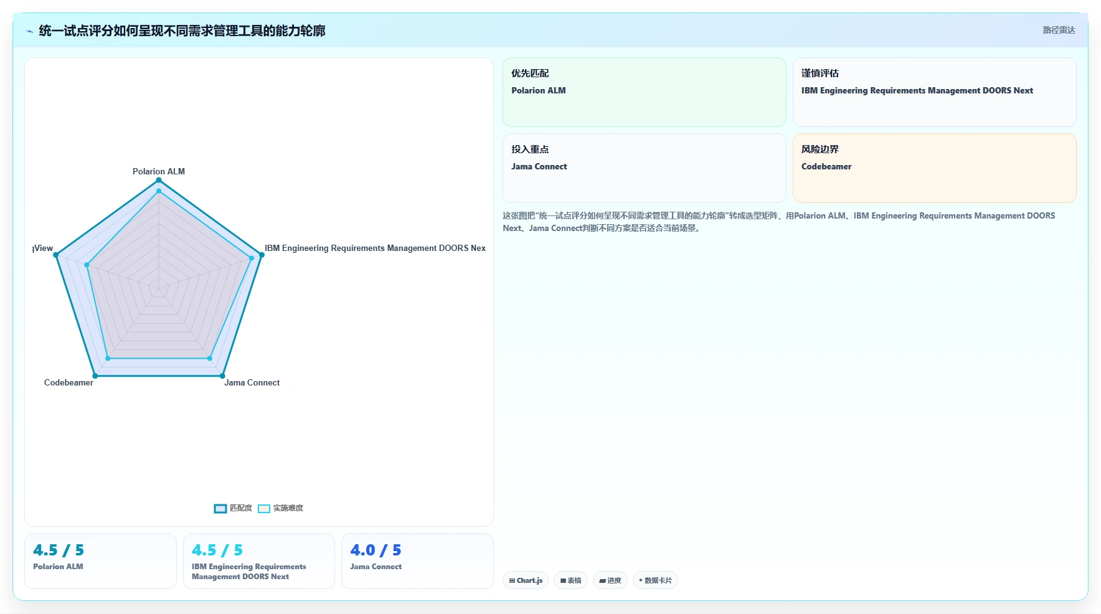The width and height of the screenshot is (1101, 614).
Task: Click the 4.5 / 5 score above IBM Engineering
Action: (217, 550)
